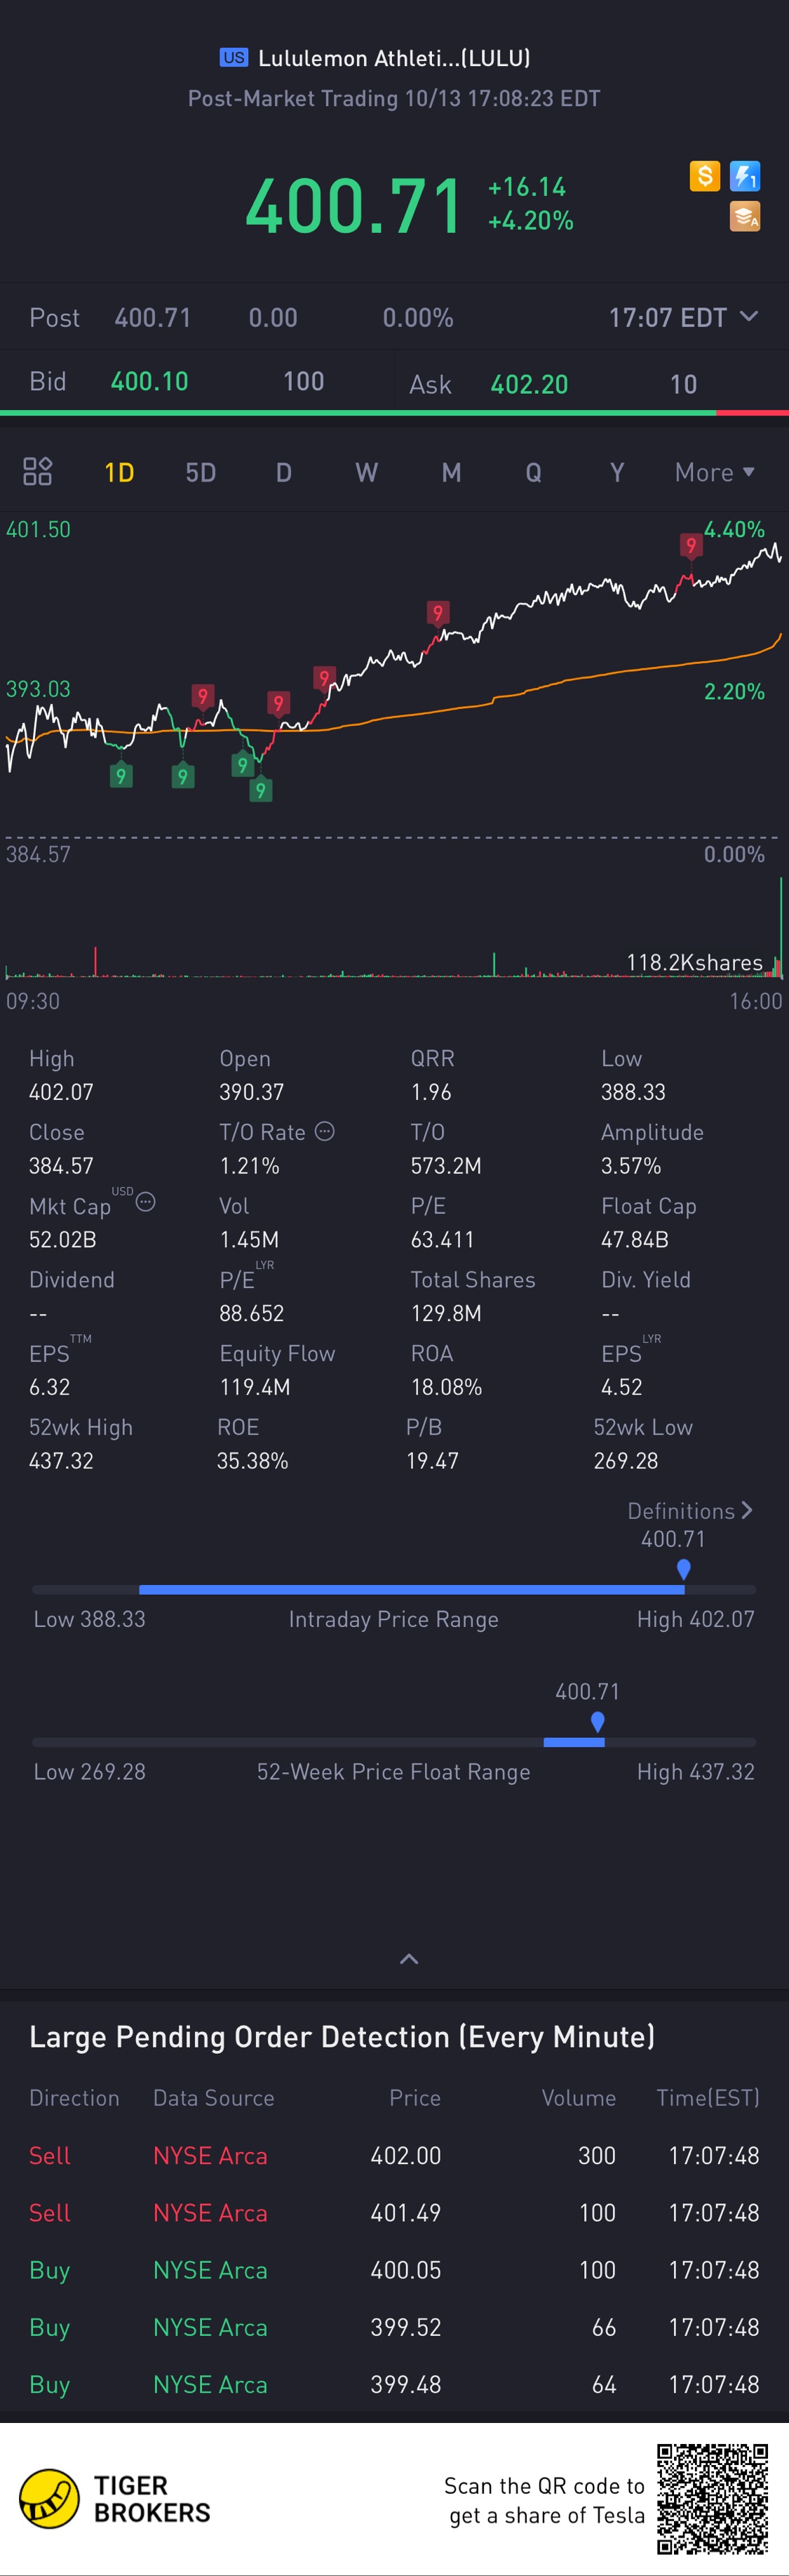Tap the info icon beside T/O Rate

[x=325, y=1131]
